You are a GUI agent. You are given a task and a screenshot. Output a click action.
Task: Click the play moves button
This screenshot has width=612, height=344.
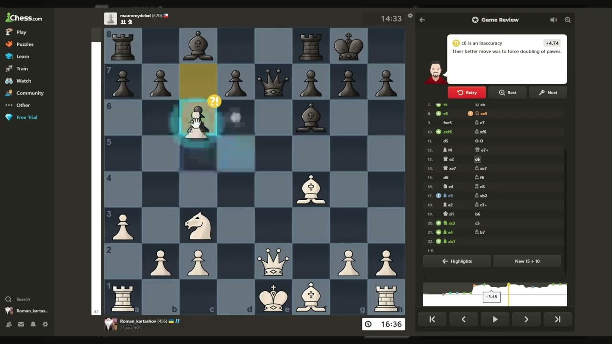click(x=495, y=320)
